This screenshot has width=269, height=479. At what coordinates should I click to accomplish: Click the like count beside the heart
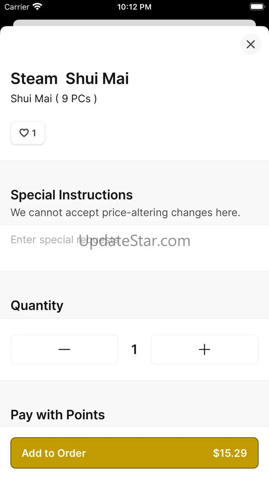pyautogui.click(x=34, y=133)
